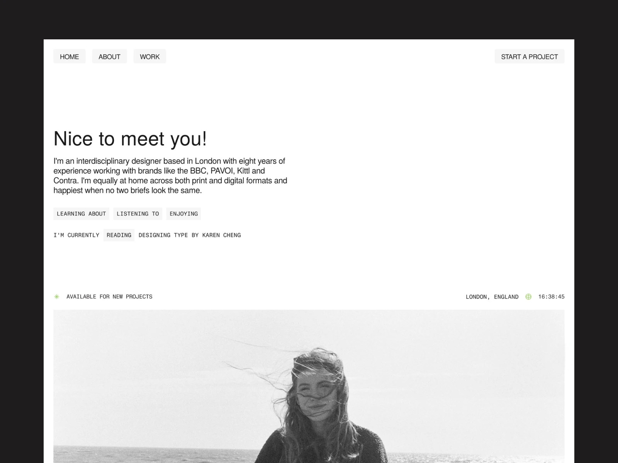This screenshot has width=618, height=463.
Task: Open the HOME navigation item
Action: pos(70,57)
